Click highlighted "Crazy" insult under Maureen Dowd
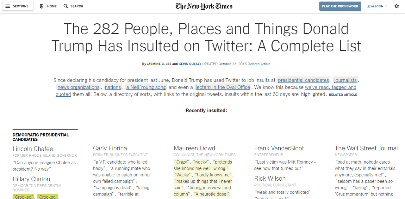Screen dimensions: 405x199 (x=182, y=162)
